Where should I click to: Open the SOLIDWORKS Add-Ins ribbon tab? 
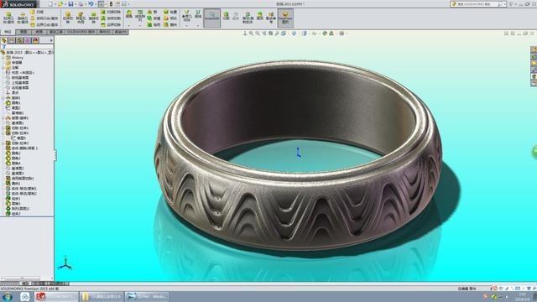coord(81,32)
